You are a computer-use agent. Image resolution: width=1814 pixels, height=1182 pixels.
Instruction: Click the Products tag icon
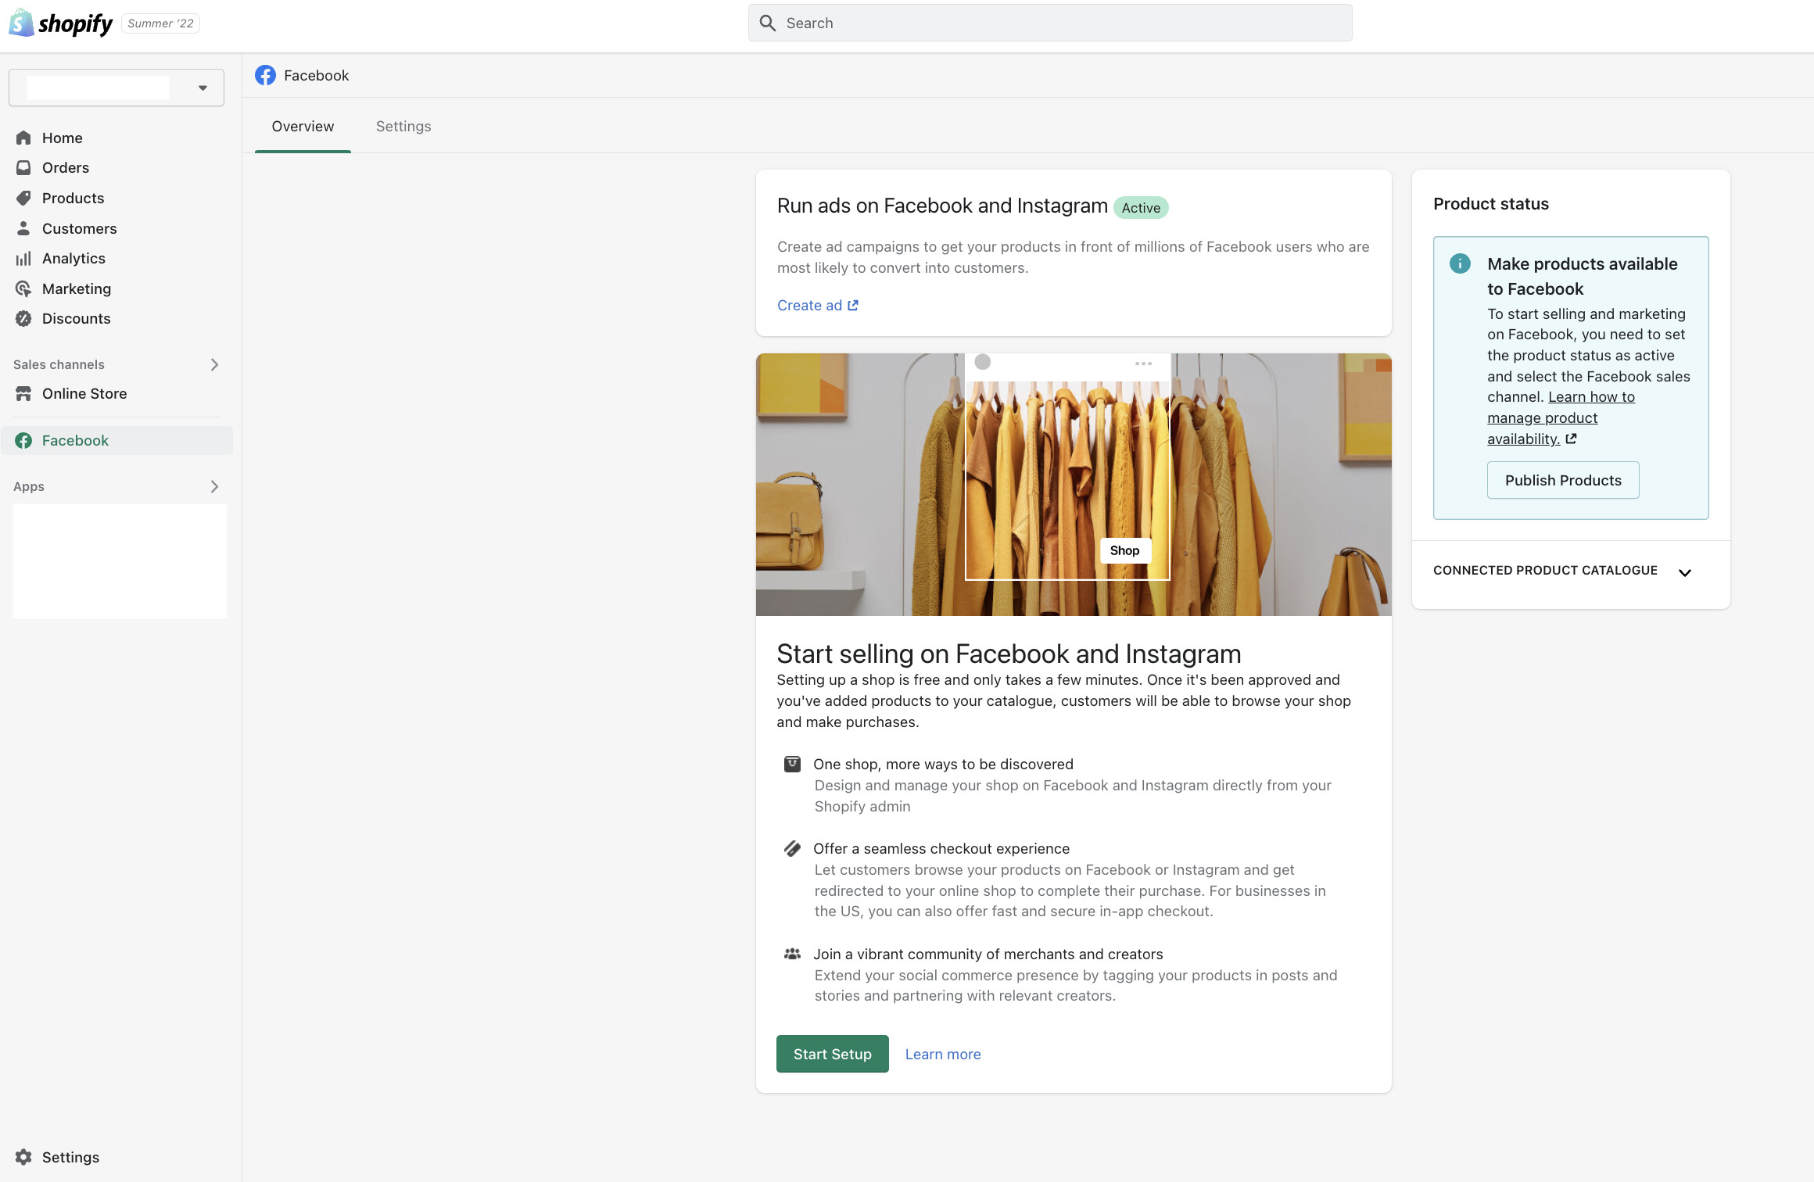[23, 198]
